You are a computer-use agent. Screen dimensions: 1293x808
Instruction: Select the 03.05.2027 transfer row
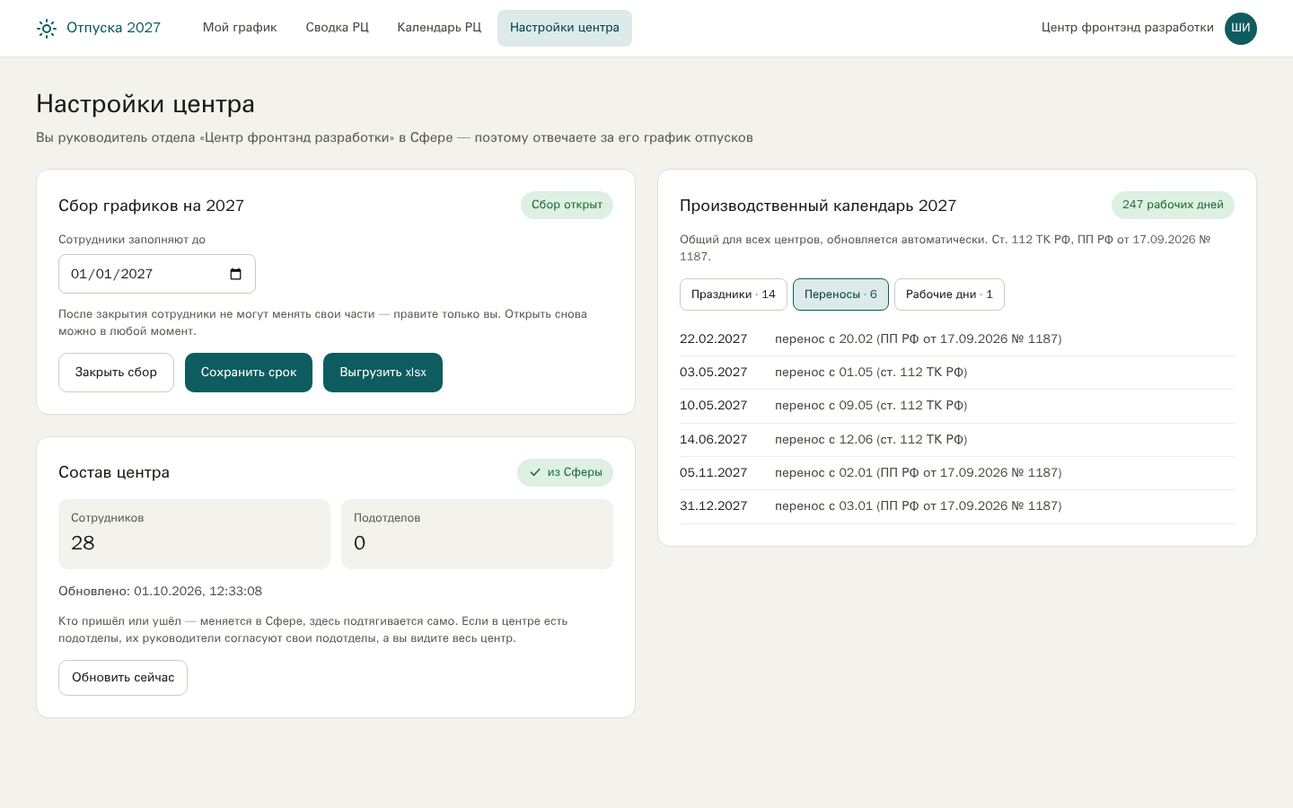[x=957, y=373]
